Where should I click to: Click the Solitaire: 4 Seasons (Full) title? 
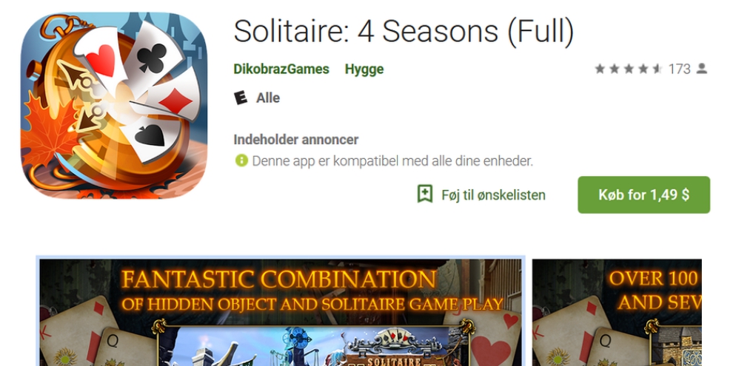pos(404,32)
